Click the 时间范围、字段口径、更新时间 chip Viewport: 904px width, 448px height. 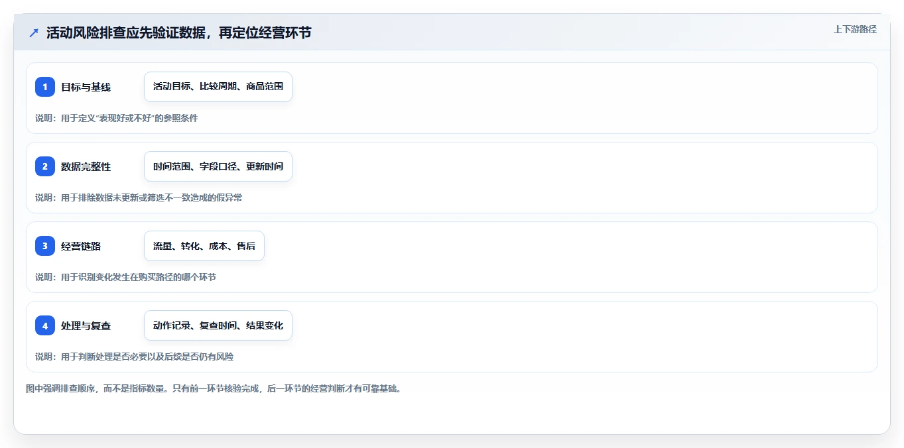pyautogui.click(x=218, y=166)
